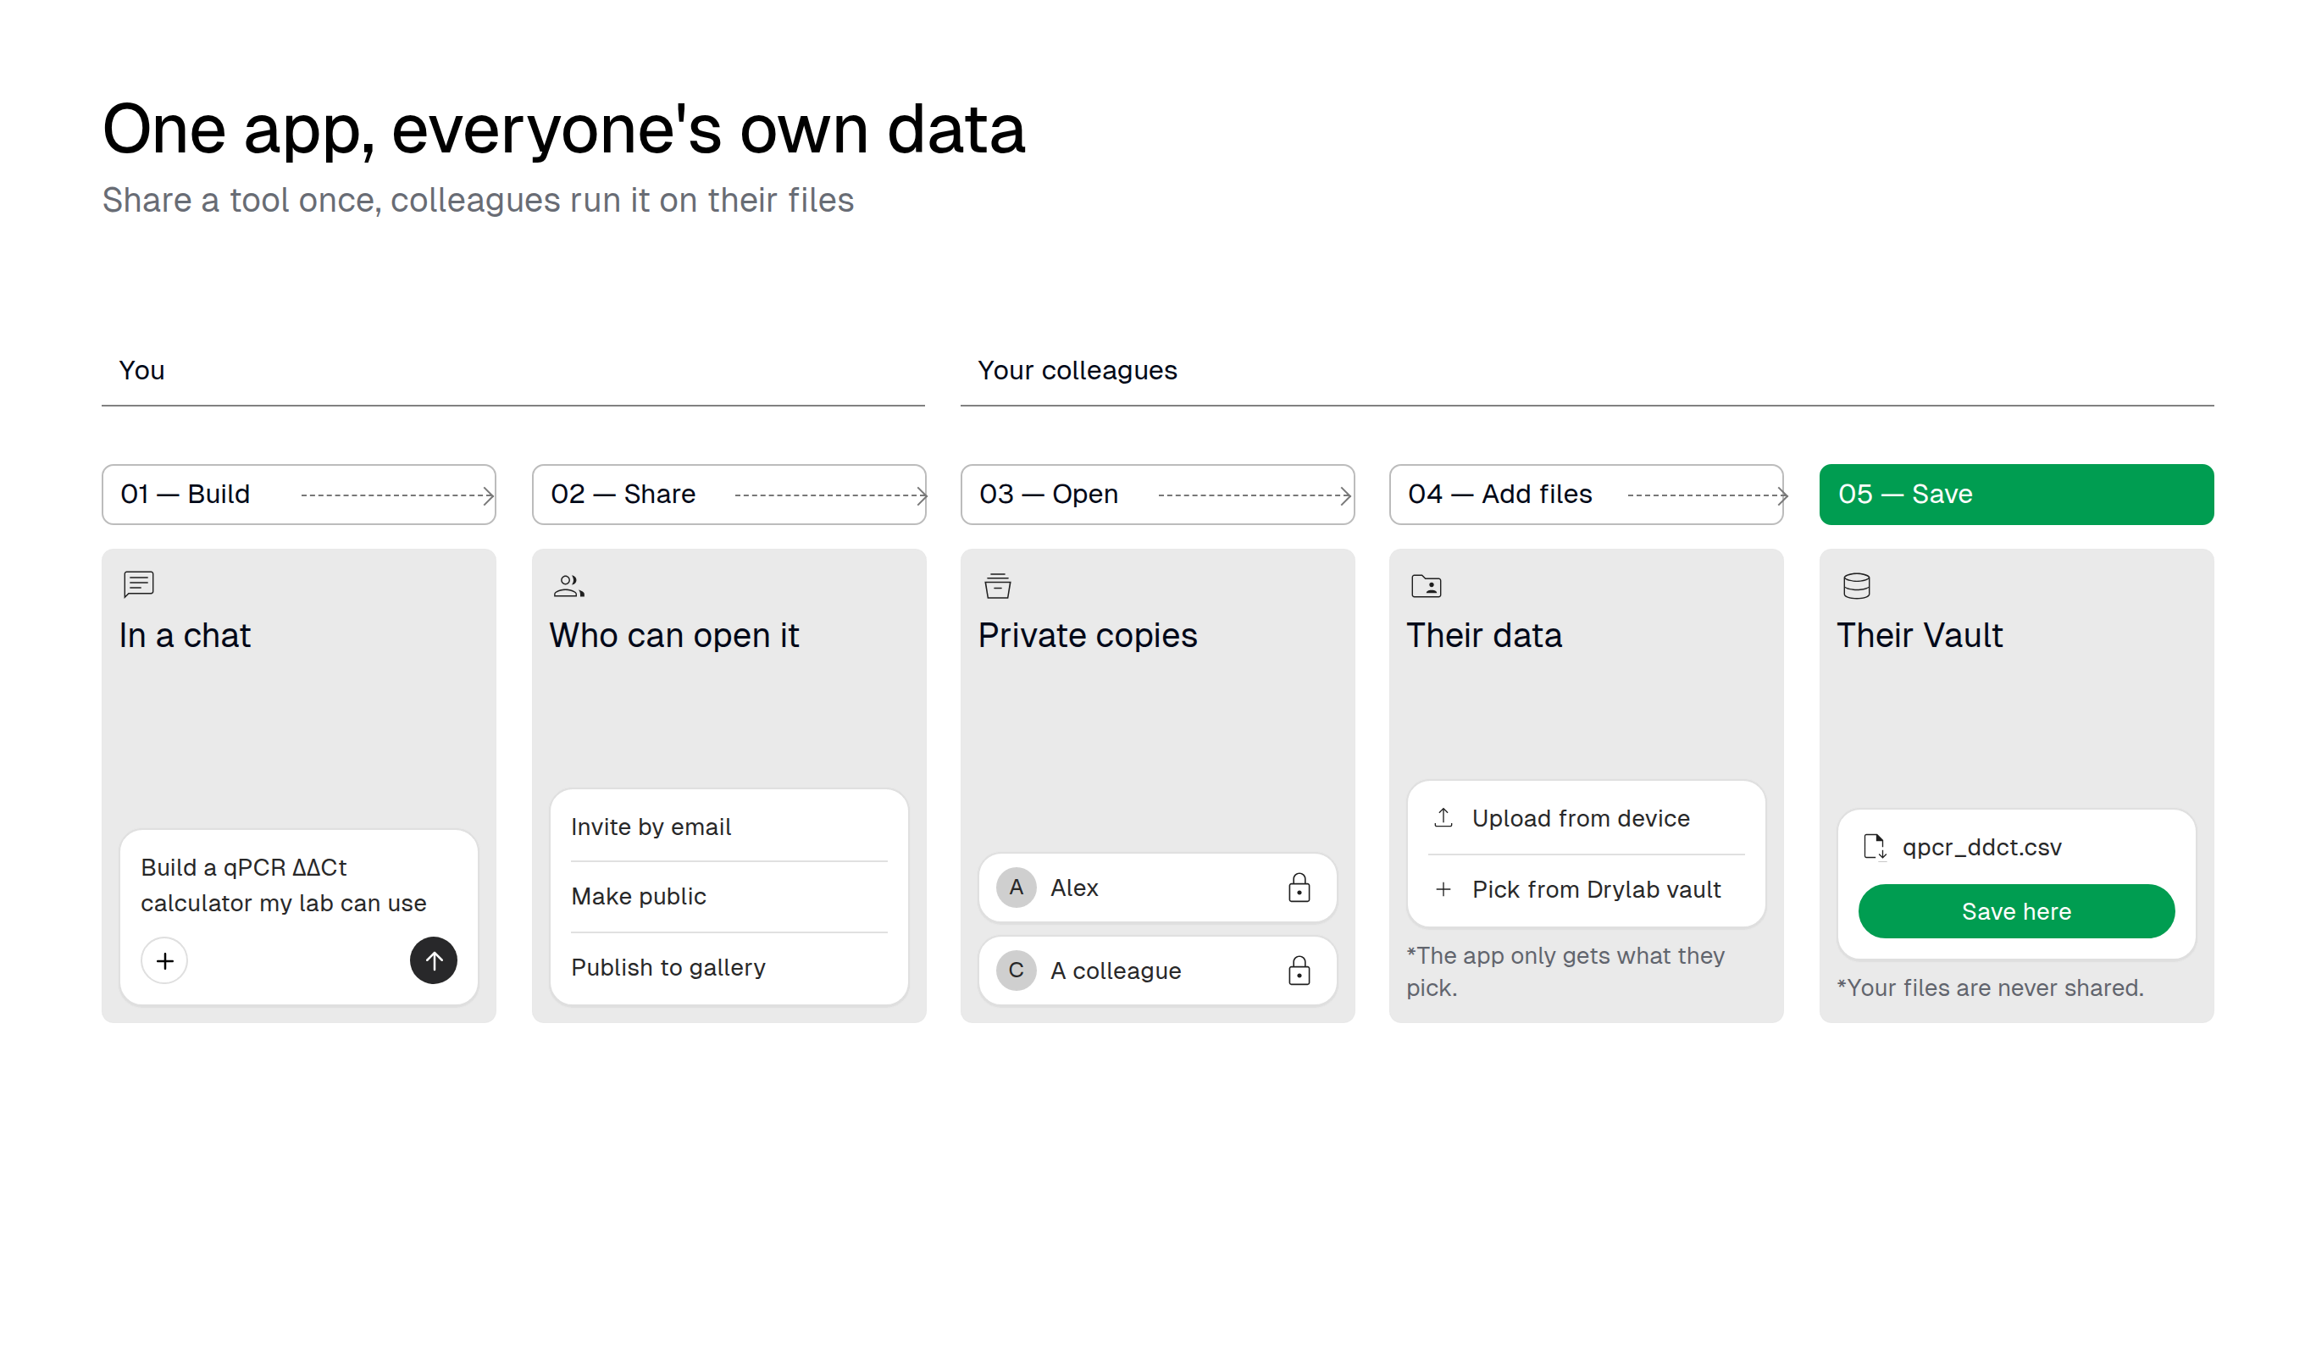Choose Invite by email
2316x1355 pixels.
tap(729, 827)
